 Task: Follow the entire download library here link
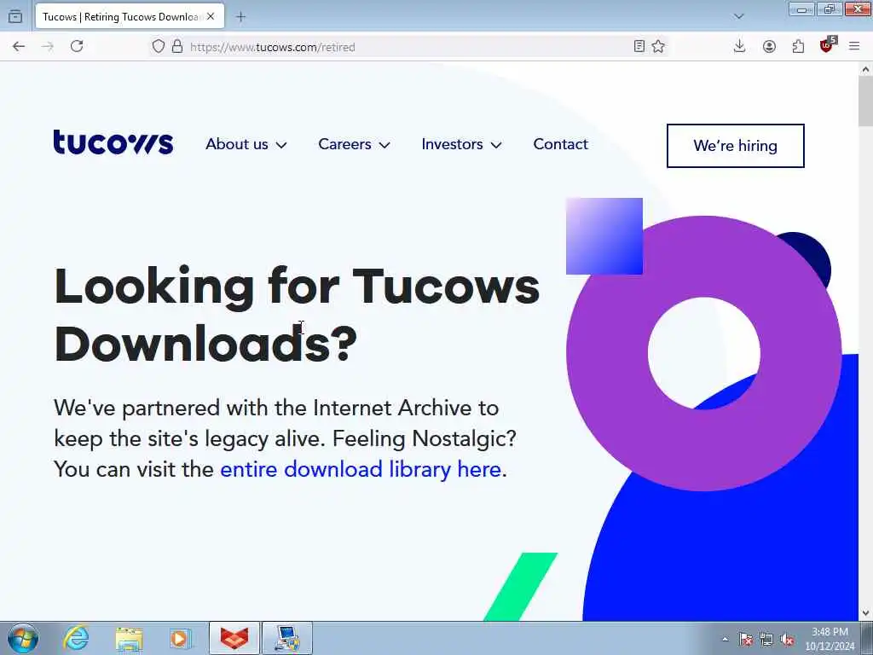[361, 469]
